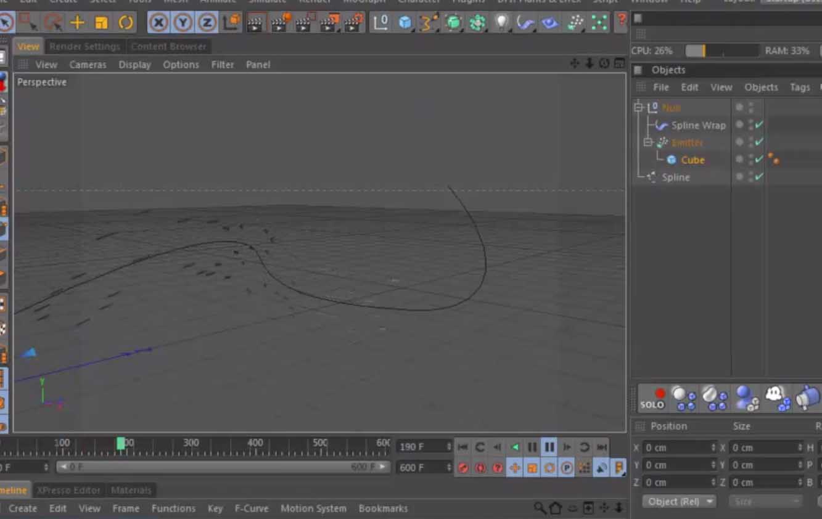Click the viewport pan/move camera icon

tap(575, 63)
